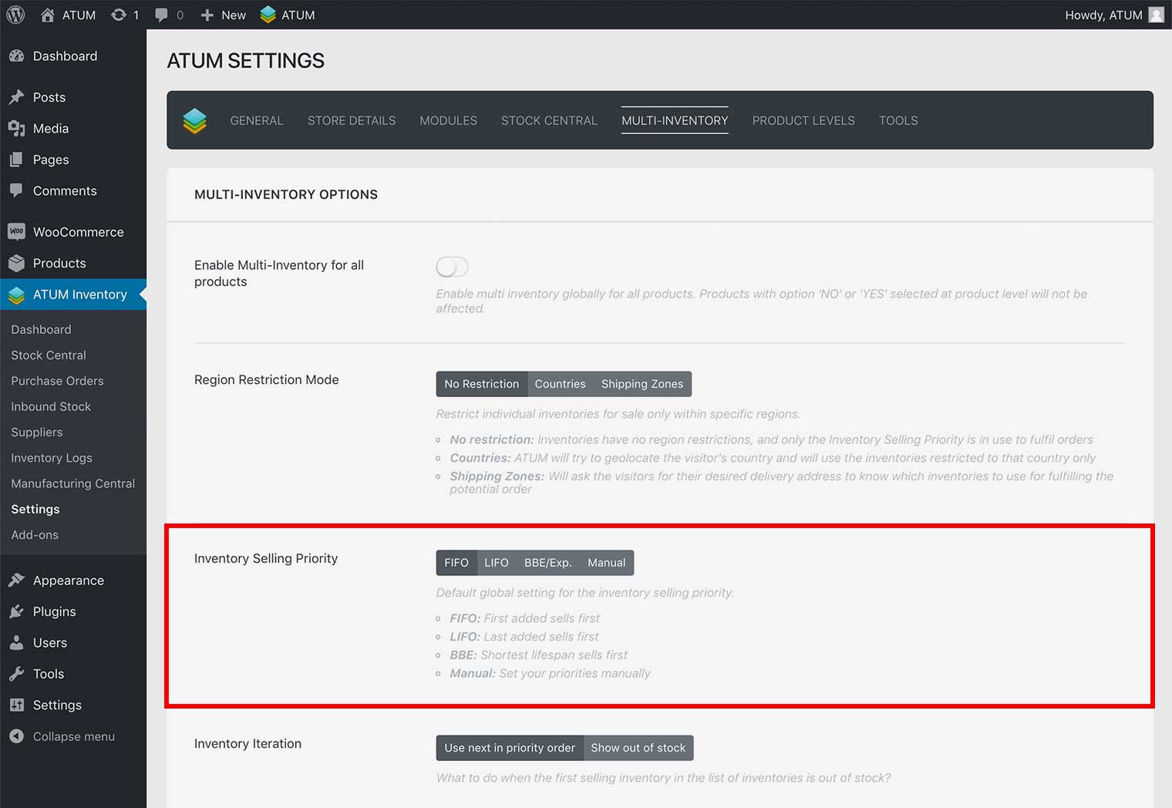The height and width of the screenshot is (808, 1172).
Task: Click the comments bubble icon in admin bar
Action: [x=161, y=15]
